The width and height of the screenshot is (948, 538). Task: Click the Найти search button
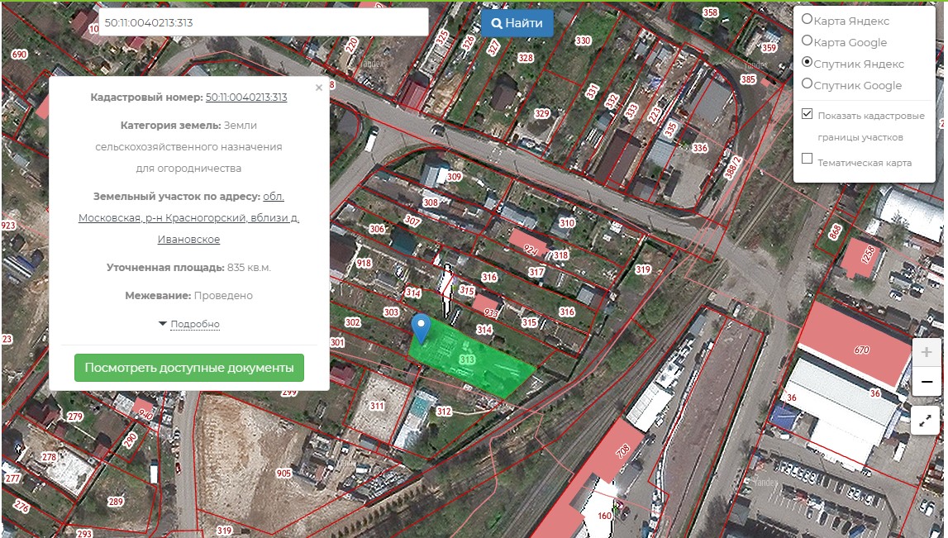(517, 23)
